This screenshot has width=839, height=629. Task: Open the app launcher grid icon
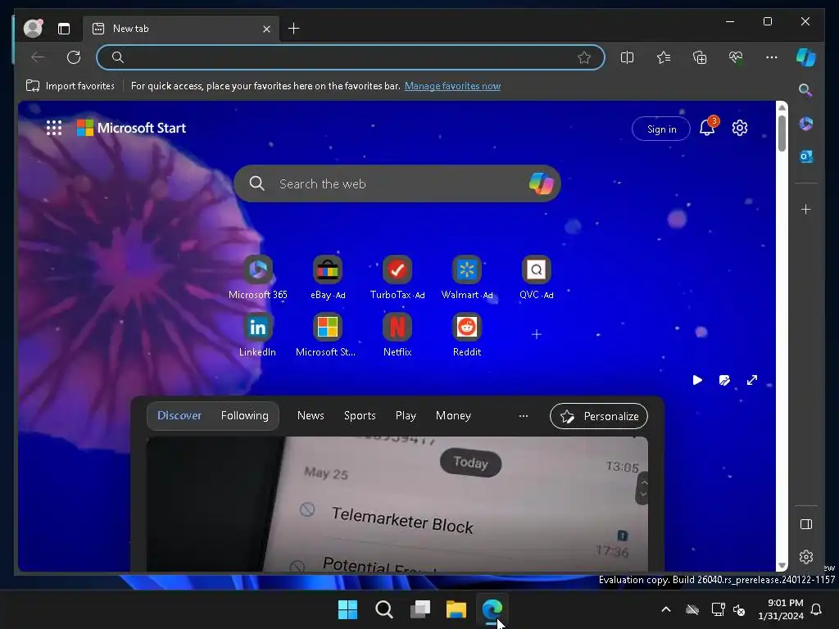[54, 128]
